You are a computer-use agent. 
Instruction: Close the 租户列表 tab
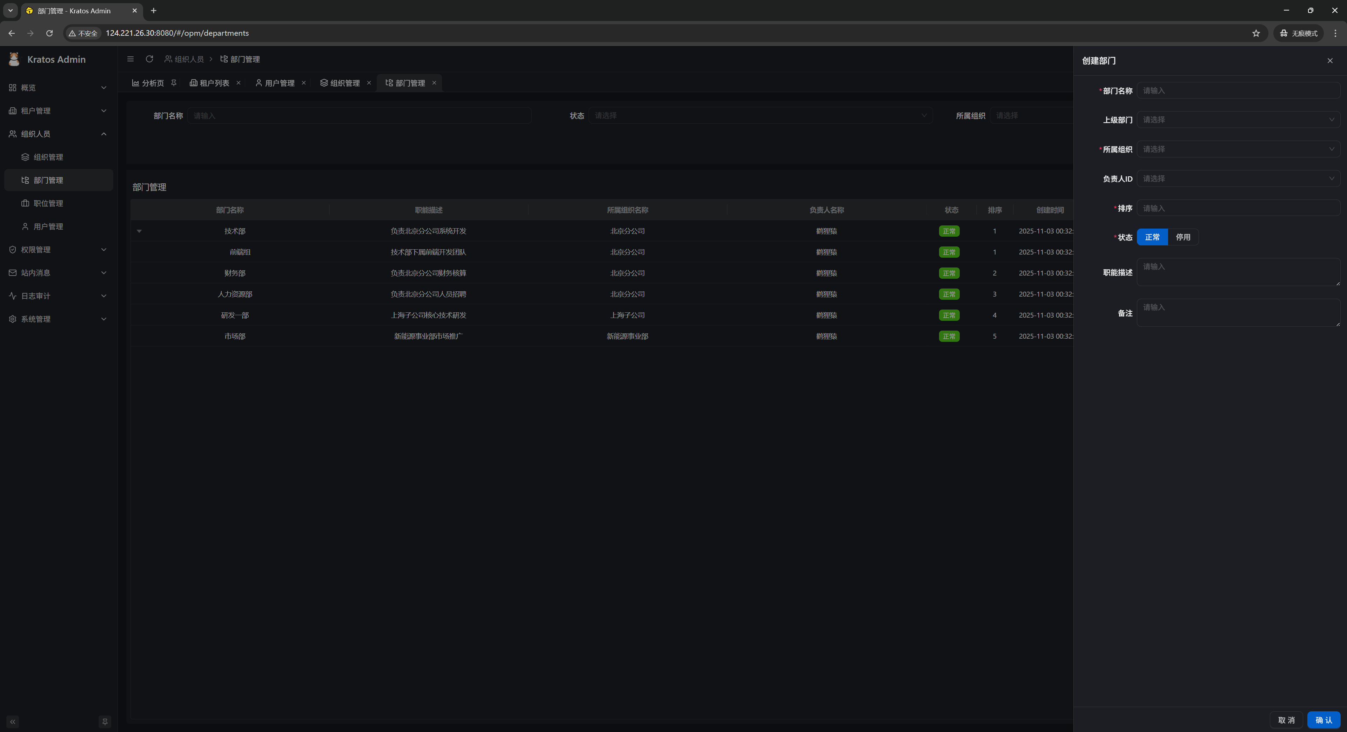point(239,82)
